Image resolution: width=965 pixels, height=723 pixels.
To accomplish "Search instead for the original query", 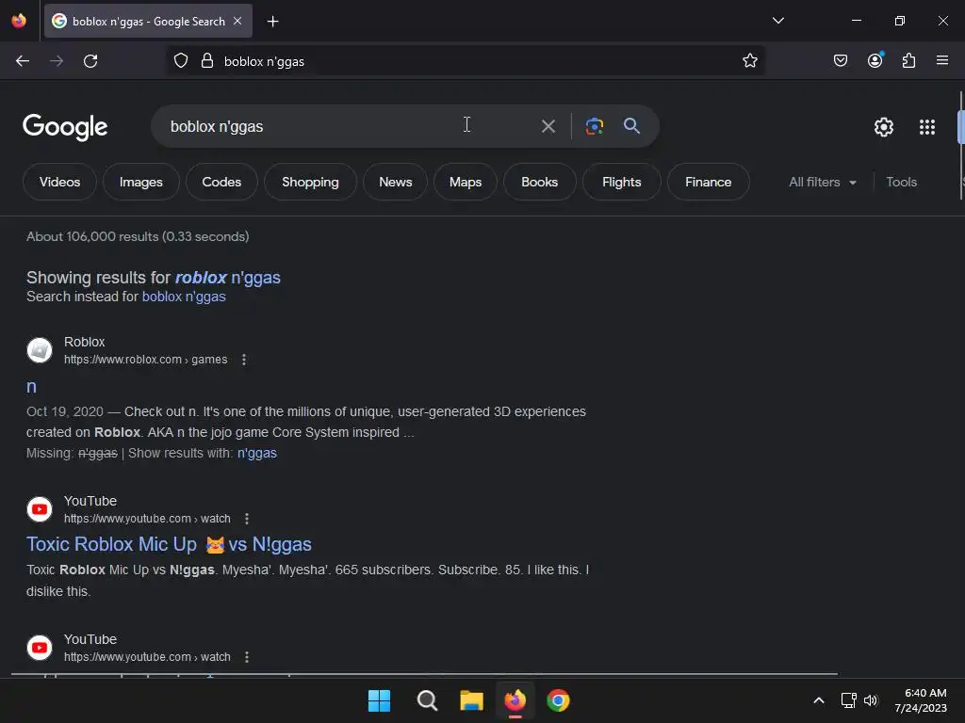I will 184,297.
